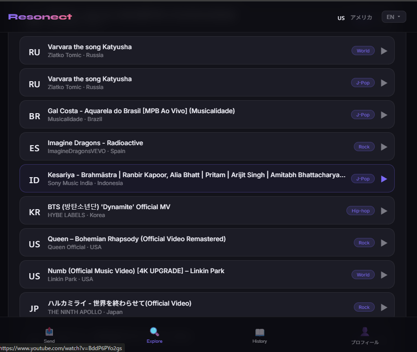Viewport: 417px width, 352px height.
Task: Open the Send tab icon
Action: click(x=49, y=332)
